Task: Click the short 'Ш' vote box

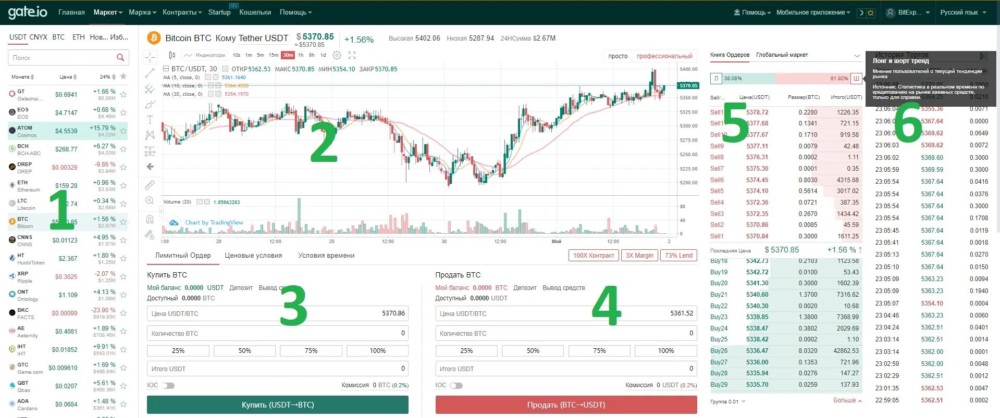Action: coord(856,79)
